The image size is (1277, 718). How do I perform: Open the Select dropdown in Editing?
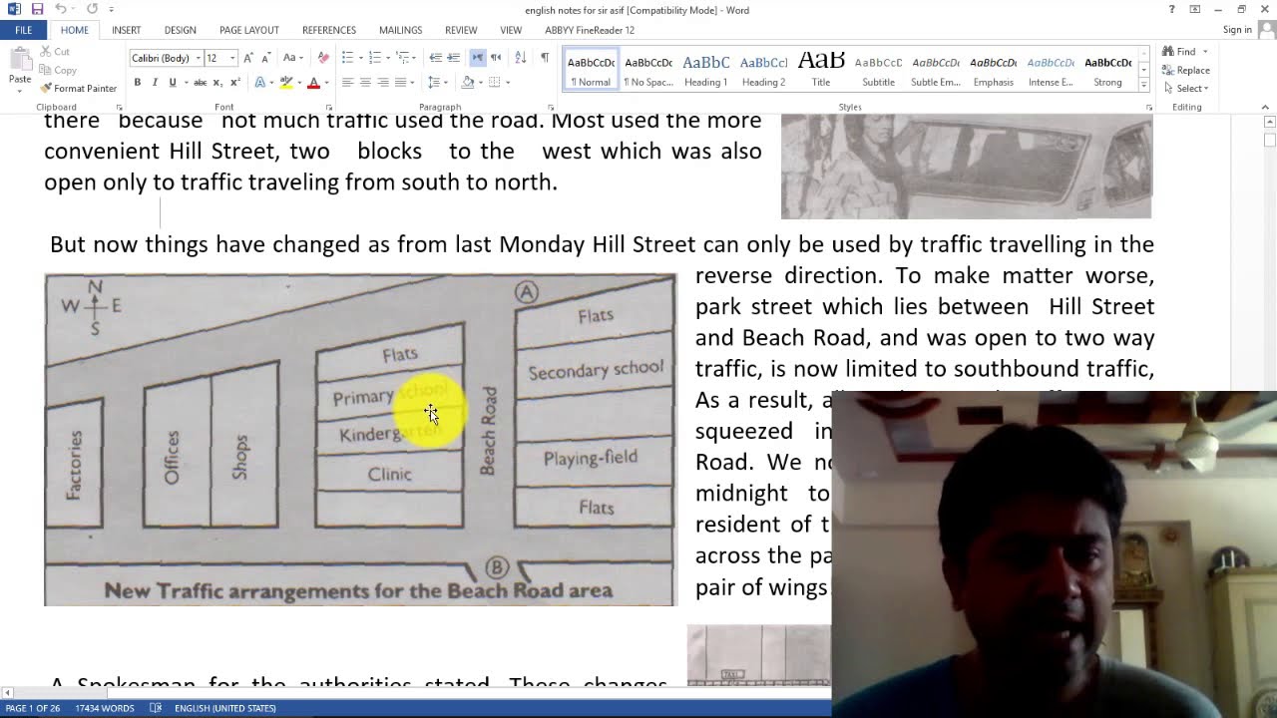coord(1185,88)
